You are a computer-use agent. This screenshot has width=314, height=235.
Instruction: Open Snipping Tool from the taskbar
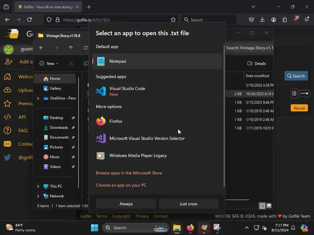point(217,228)
